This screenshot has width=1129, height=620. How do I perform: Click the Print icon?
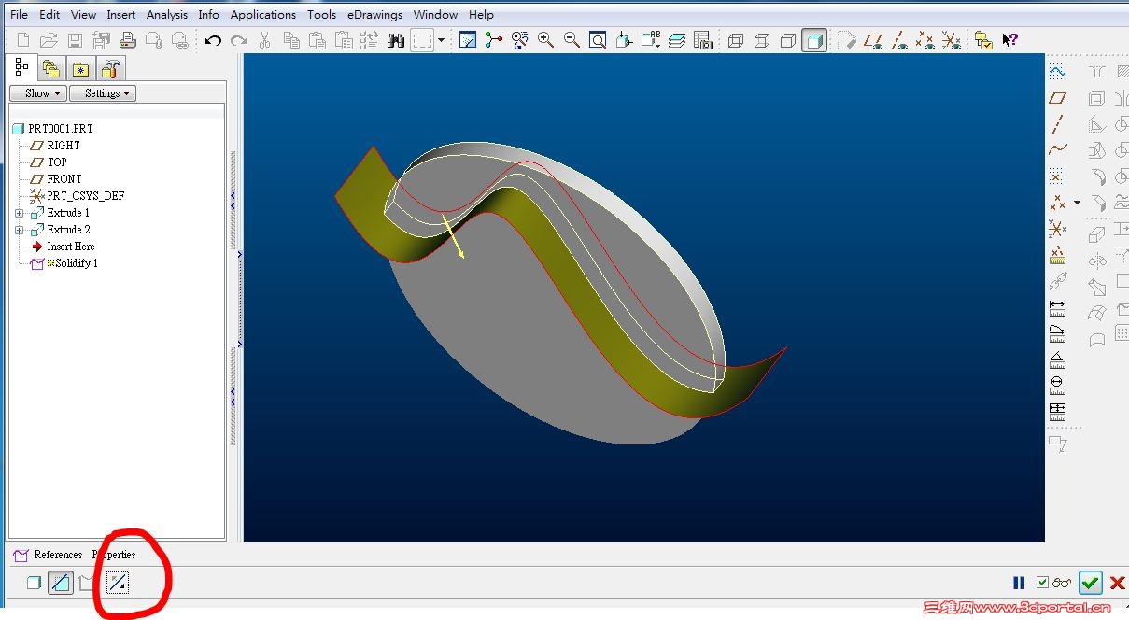128,40
